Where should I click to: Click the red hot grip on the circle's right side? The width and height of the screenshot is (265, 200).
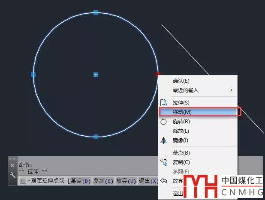157,74
